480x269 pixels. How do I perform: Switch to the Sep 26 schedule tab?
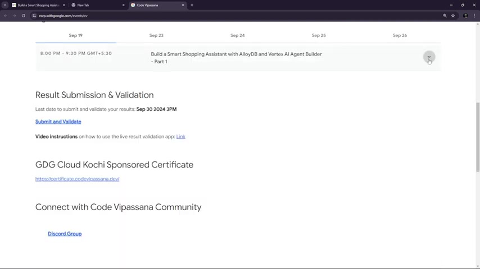pyautogui.click(x=400, y=35)
